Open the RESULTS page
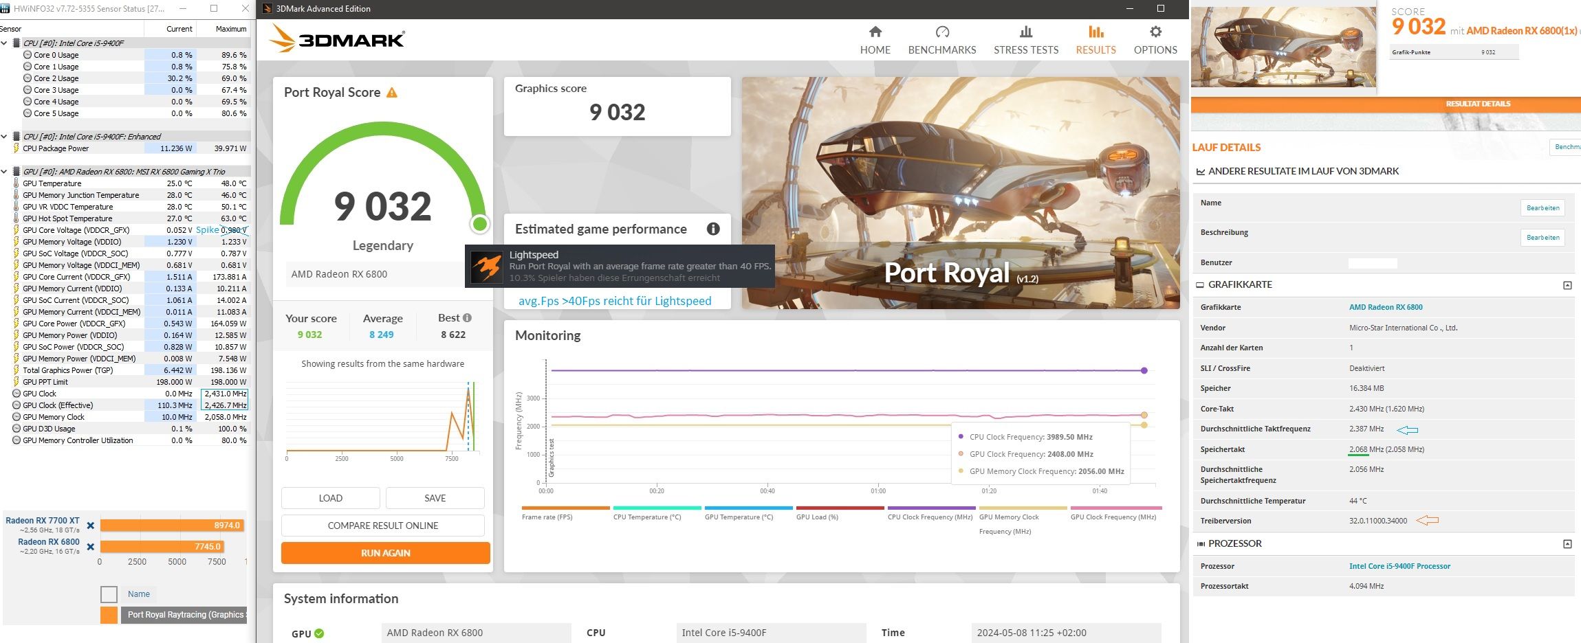The width and height of the screenshot is (1581, 643). (x=1096, y=41)
